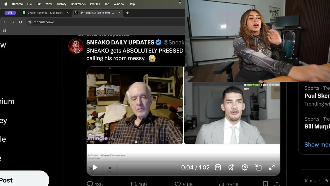This screenshot has width=330, height=186.
Task: Open video playback settings gear
Action: point(245,167)
